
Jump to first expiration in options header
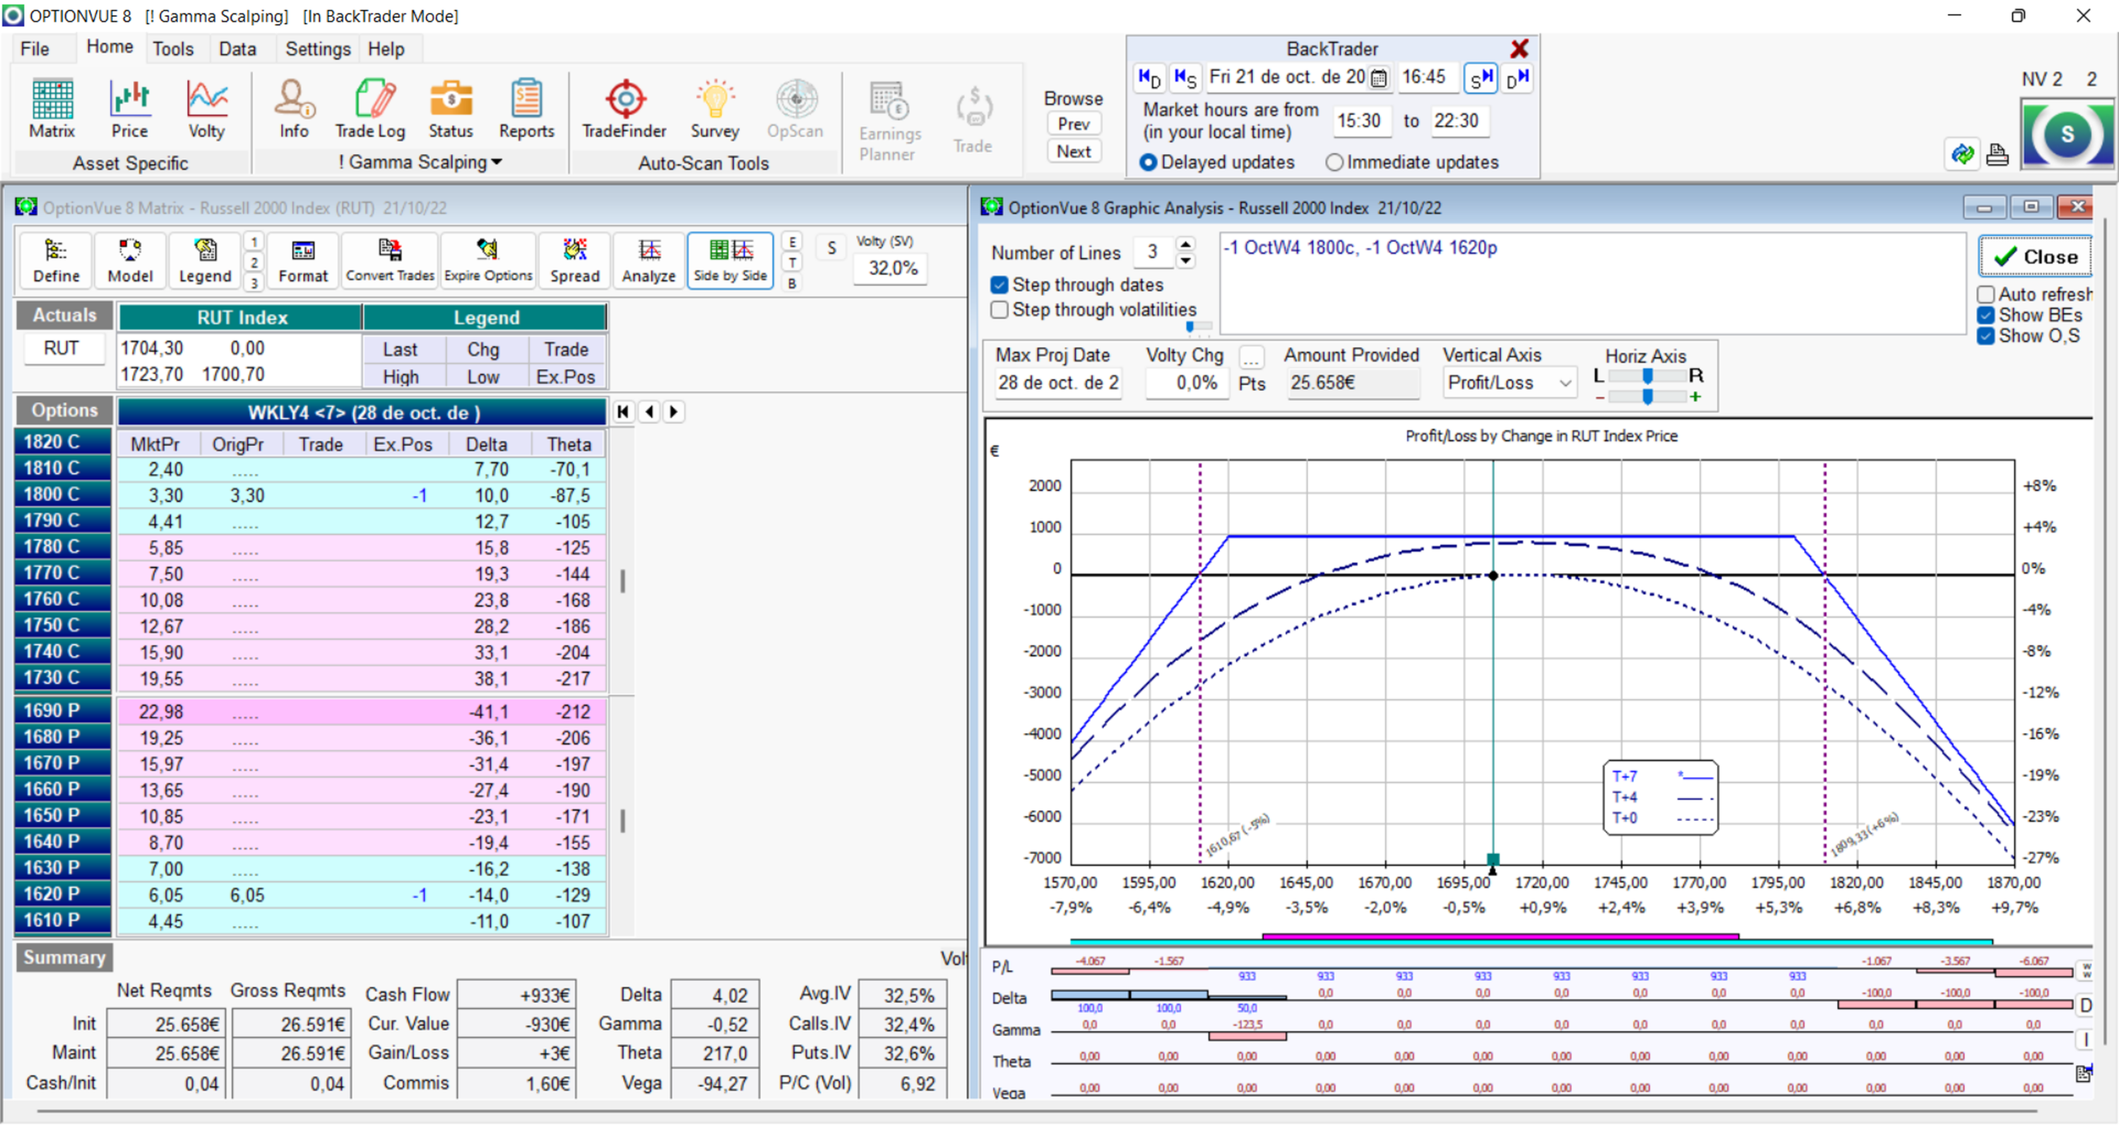point(624,412)
